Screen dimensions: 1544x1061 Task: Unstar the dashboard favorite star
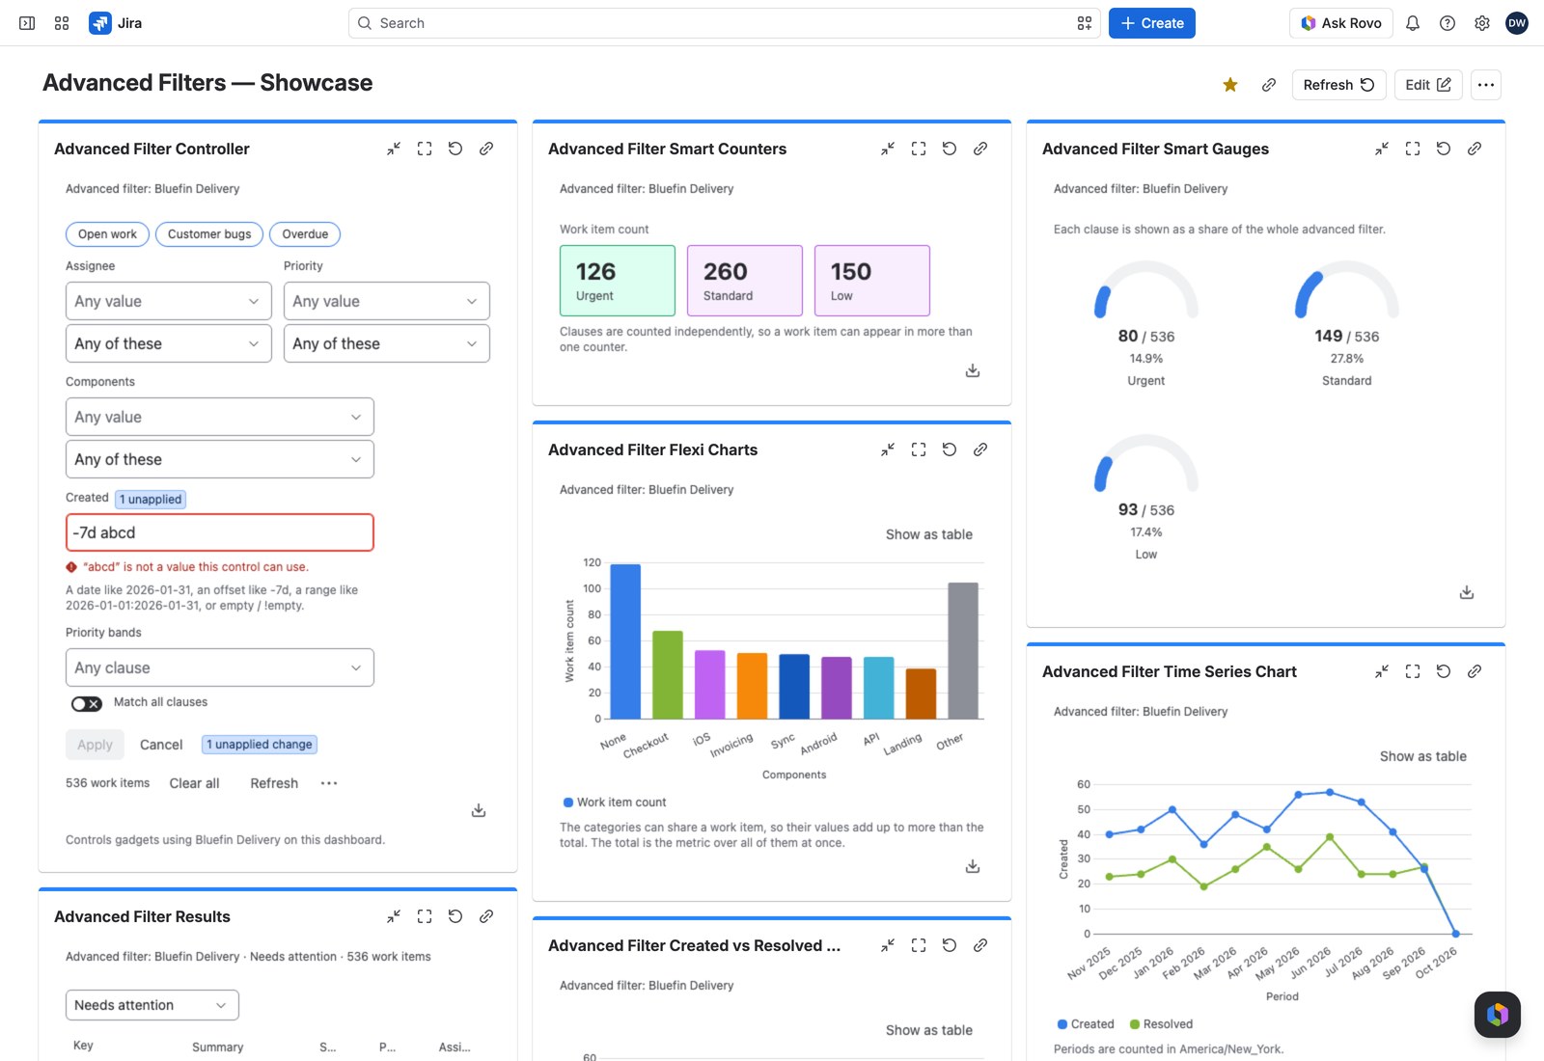[1230, 85]
